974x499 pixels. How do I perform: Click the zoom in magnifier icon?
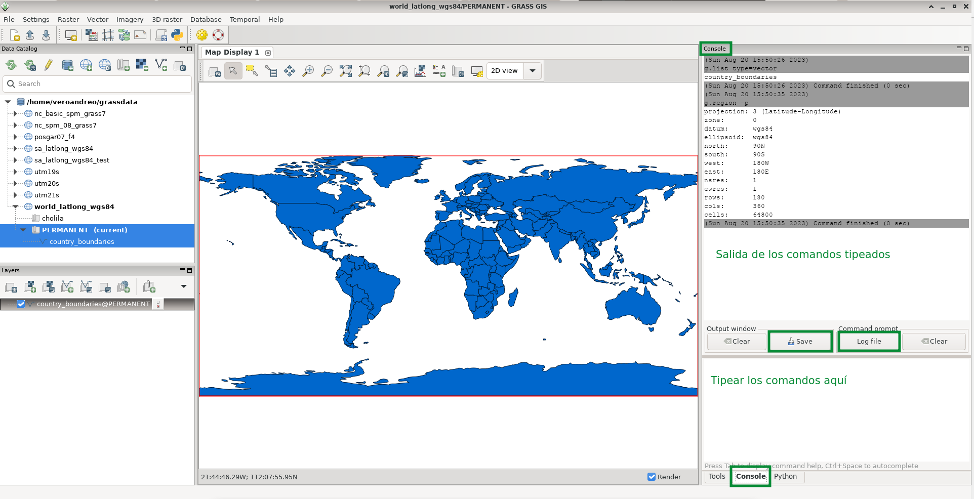coord(308,71)
